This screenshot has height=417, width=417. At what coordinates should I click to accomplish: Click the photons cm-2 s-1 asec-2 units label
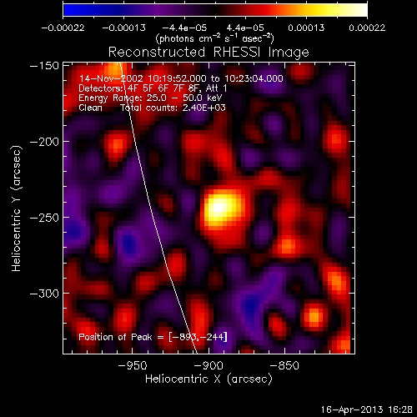point(215,38)
